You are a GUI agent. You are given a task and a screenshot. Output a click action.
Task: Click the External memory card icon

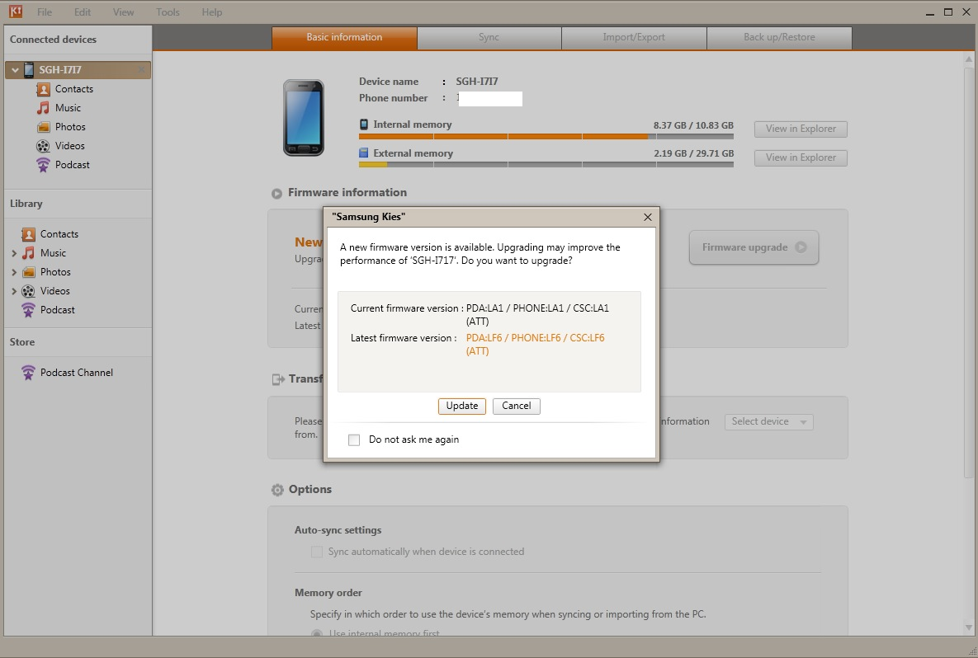364,153
